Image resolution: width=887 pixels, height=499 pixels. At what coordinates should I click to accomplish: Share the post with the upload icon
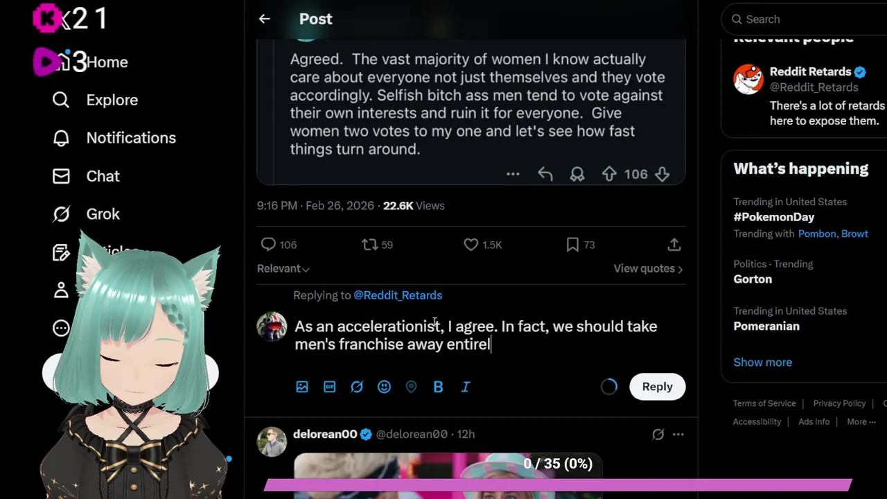(674, 245)
